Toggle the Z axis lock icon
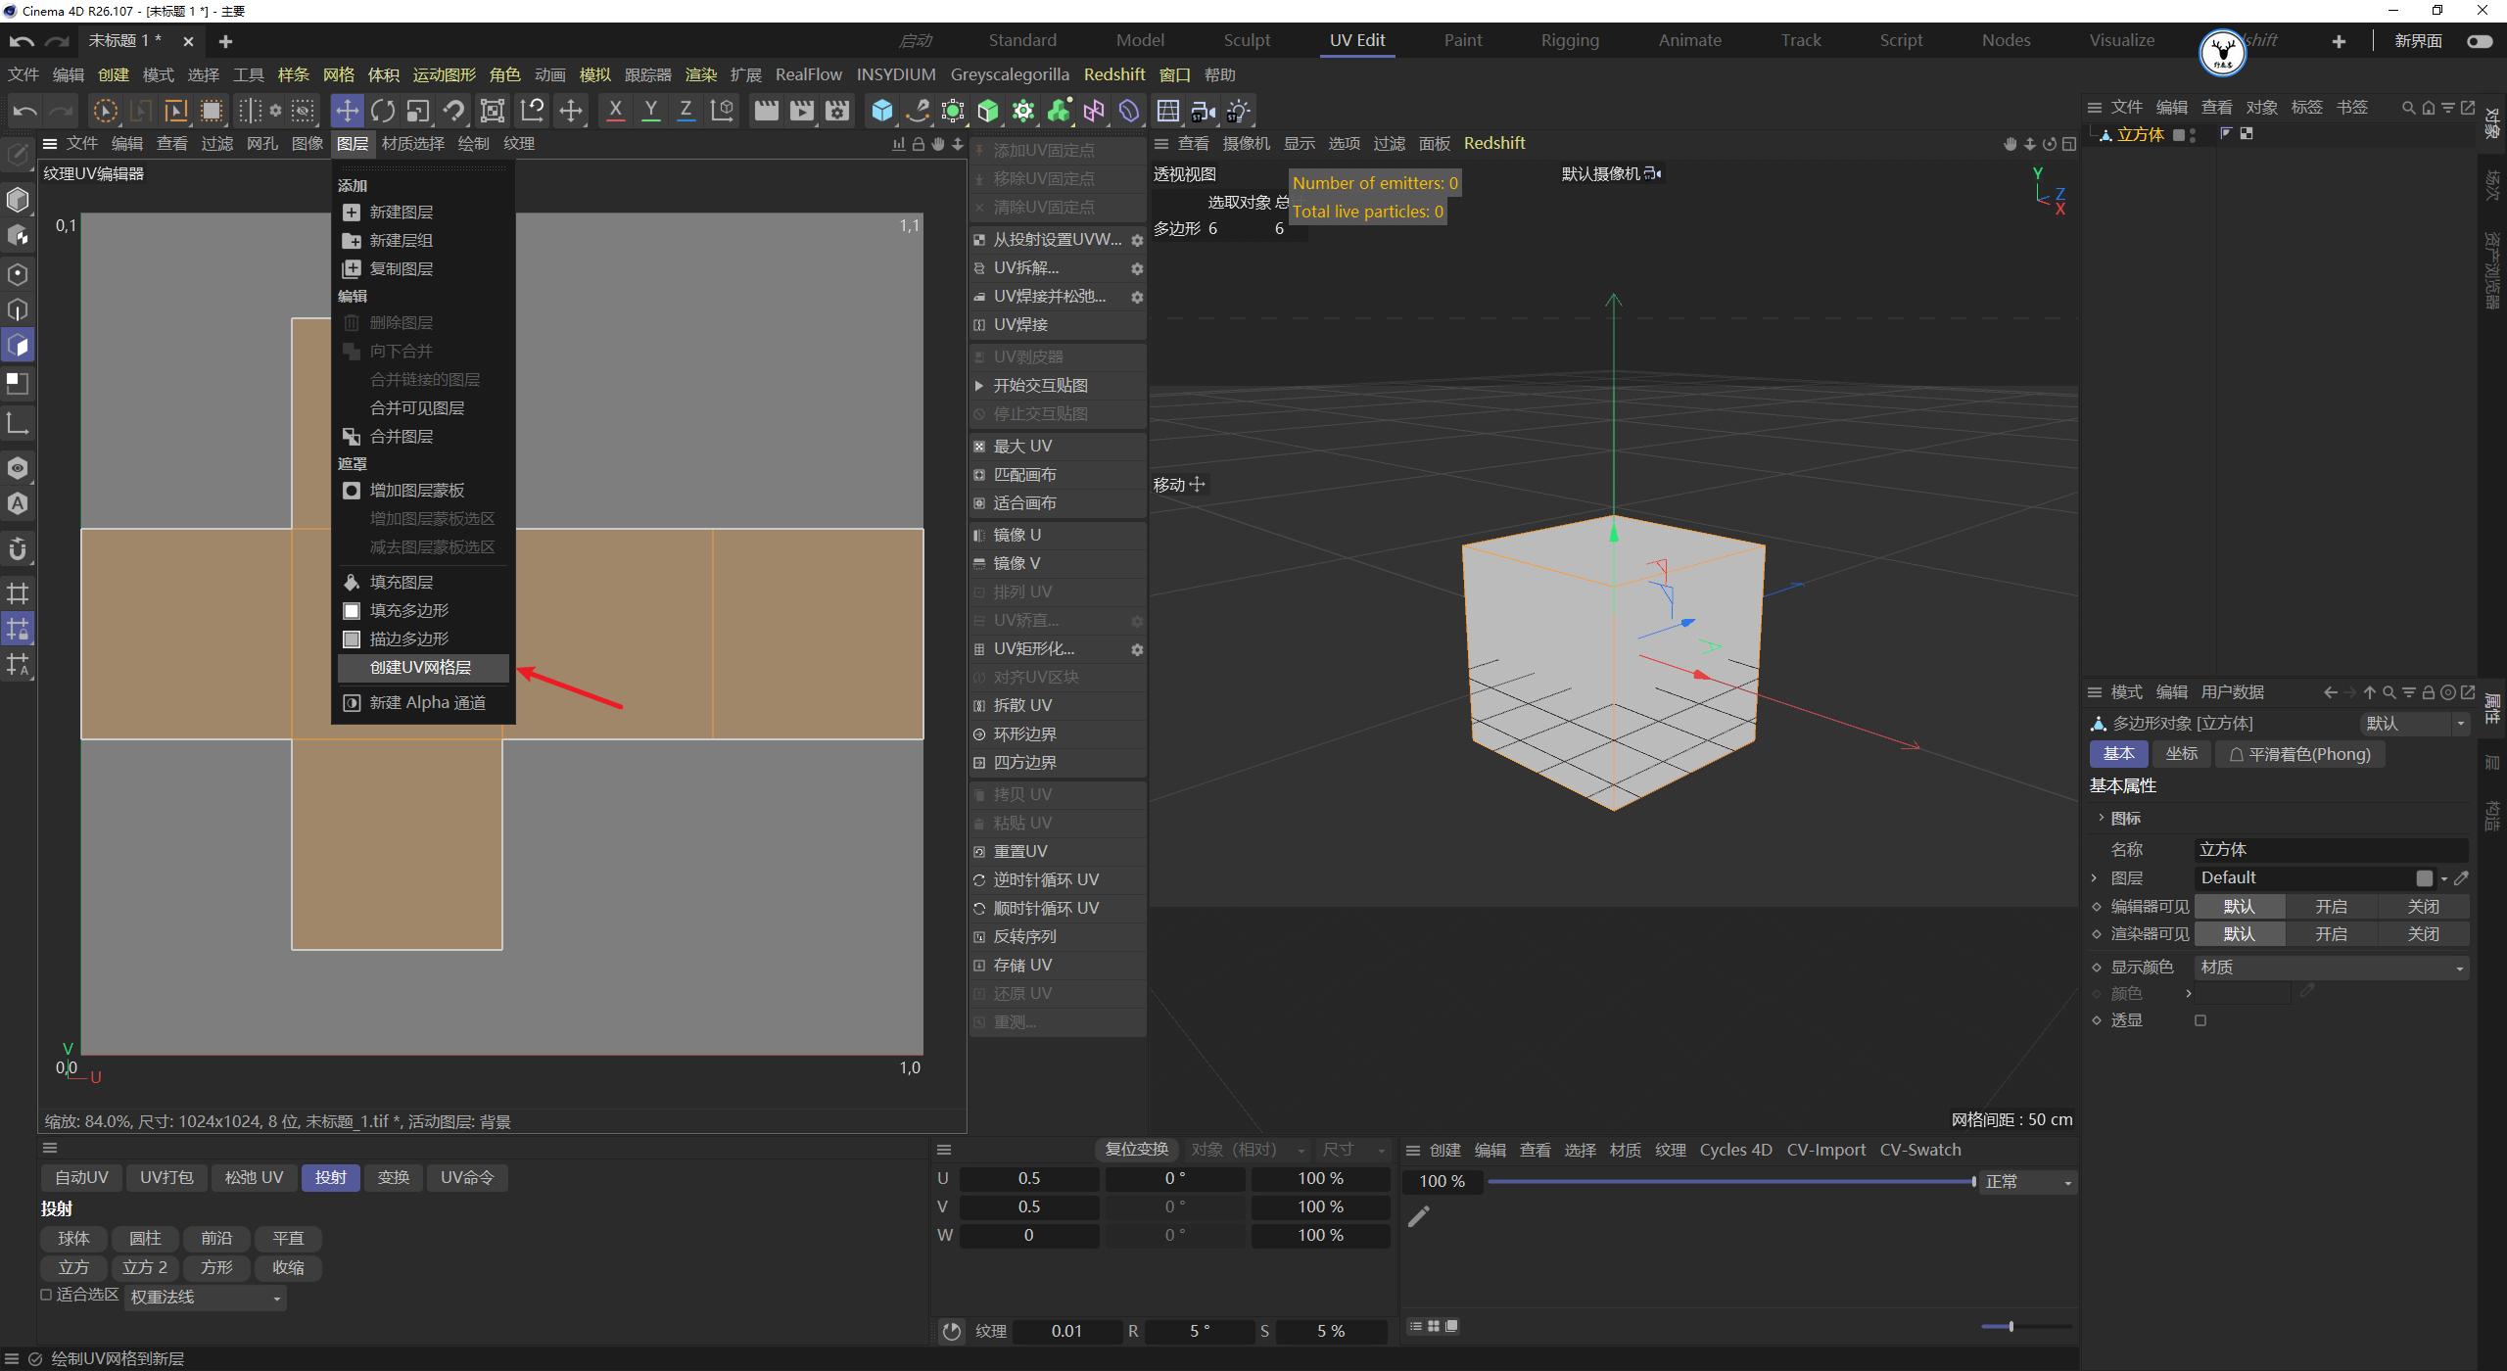The image size is (2507, 1371). 686,111
